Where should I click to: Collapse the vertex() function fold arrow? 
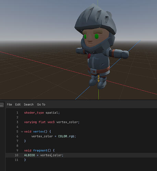pos(22,132)
